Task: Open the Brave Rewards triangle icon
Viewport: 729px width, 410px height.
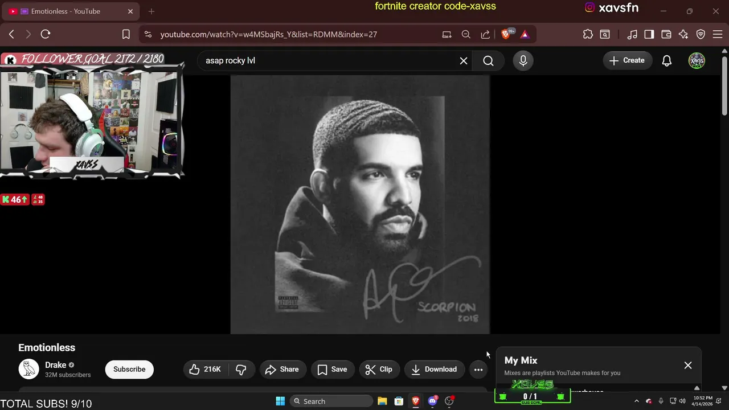Action: tap(525, 34)
